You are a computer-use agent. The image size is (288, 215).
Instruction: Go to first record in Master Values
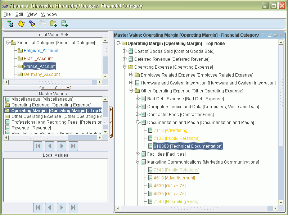38,146
